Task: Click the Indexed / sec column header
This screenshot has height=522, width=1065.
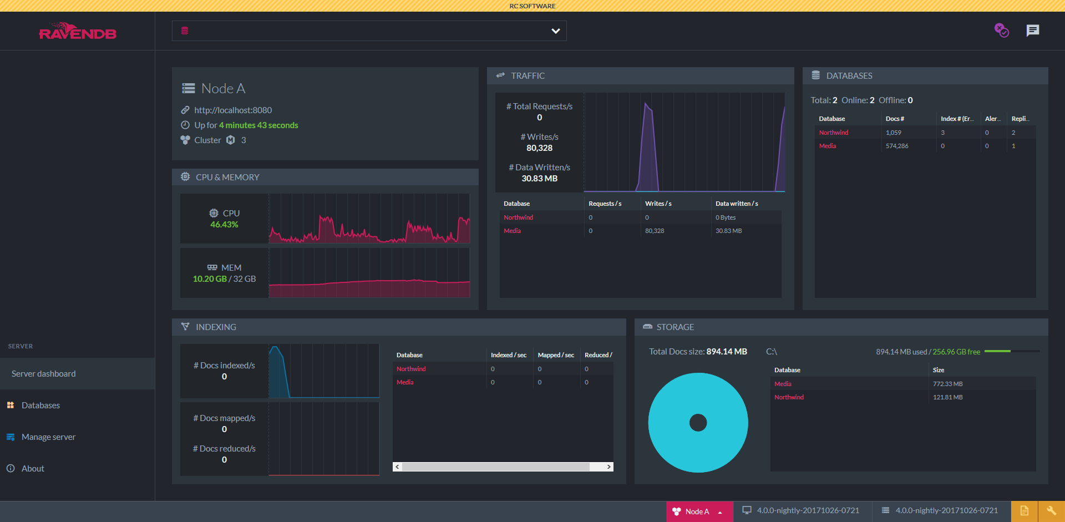Action: point(509,355)
